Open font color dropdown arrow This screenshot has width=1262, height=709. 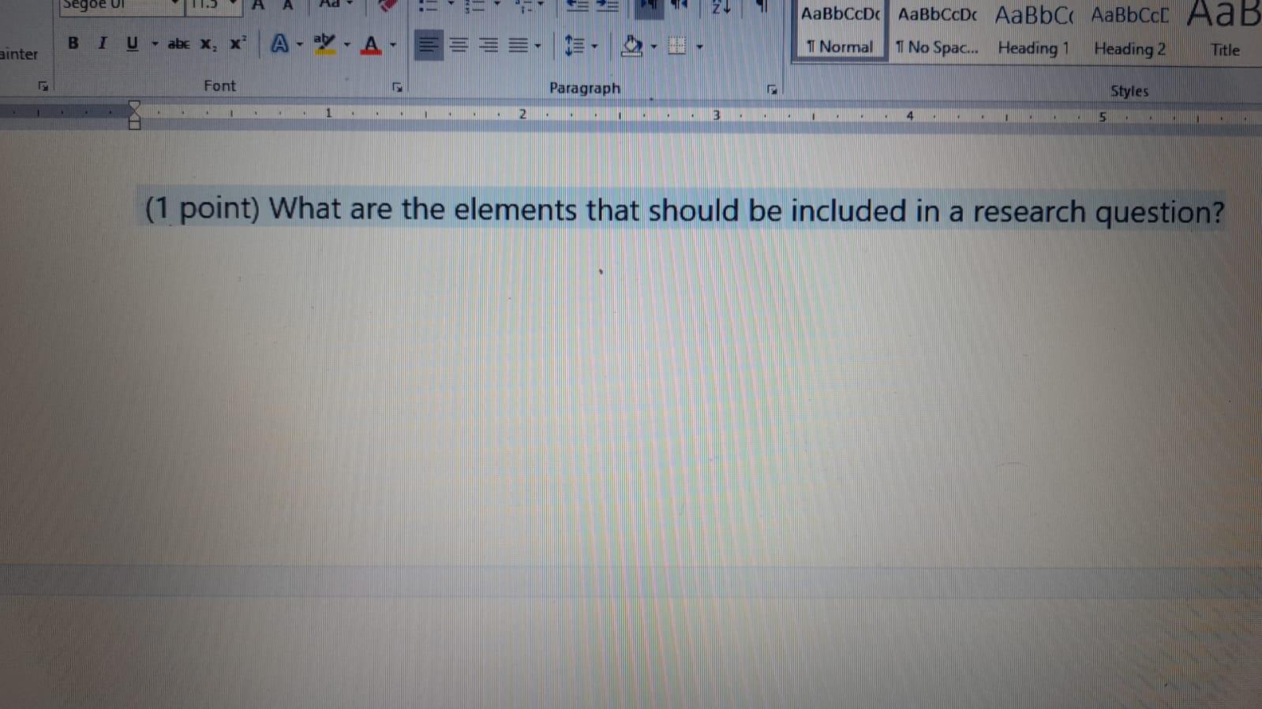coord(393,46)
